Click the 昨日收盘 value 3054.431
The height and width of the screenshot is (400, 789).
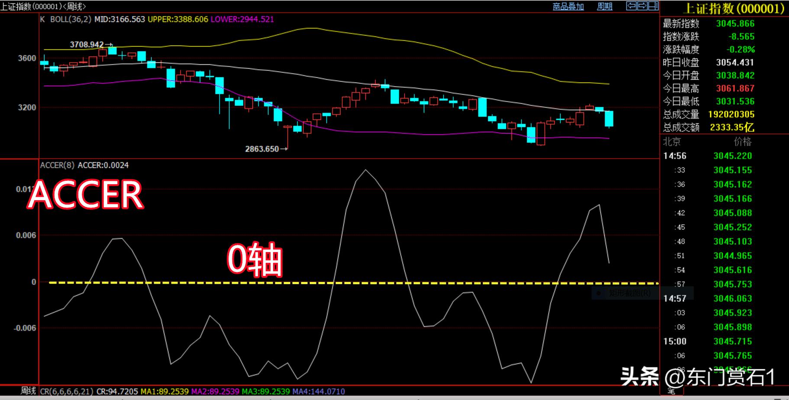click(x=735, y=63)
